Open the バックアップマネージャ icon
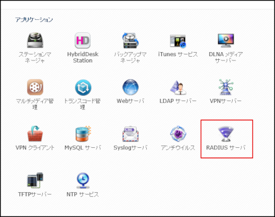275x217 pixels. click(x=130, y=40)
